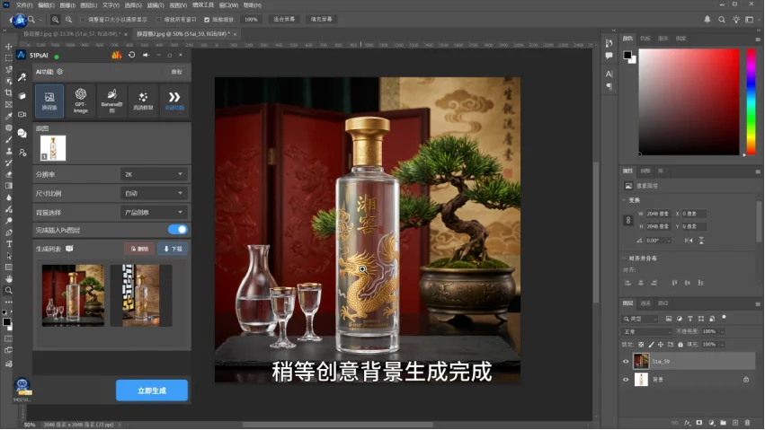Show all functions with double-arrow icon
The height and width of the screenshot is (430, 765).
[174, 101]
